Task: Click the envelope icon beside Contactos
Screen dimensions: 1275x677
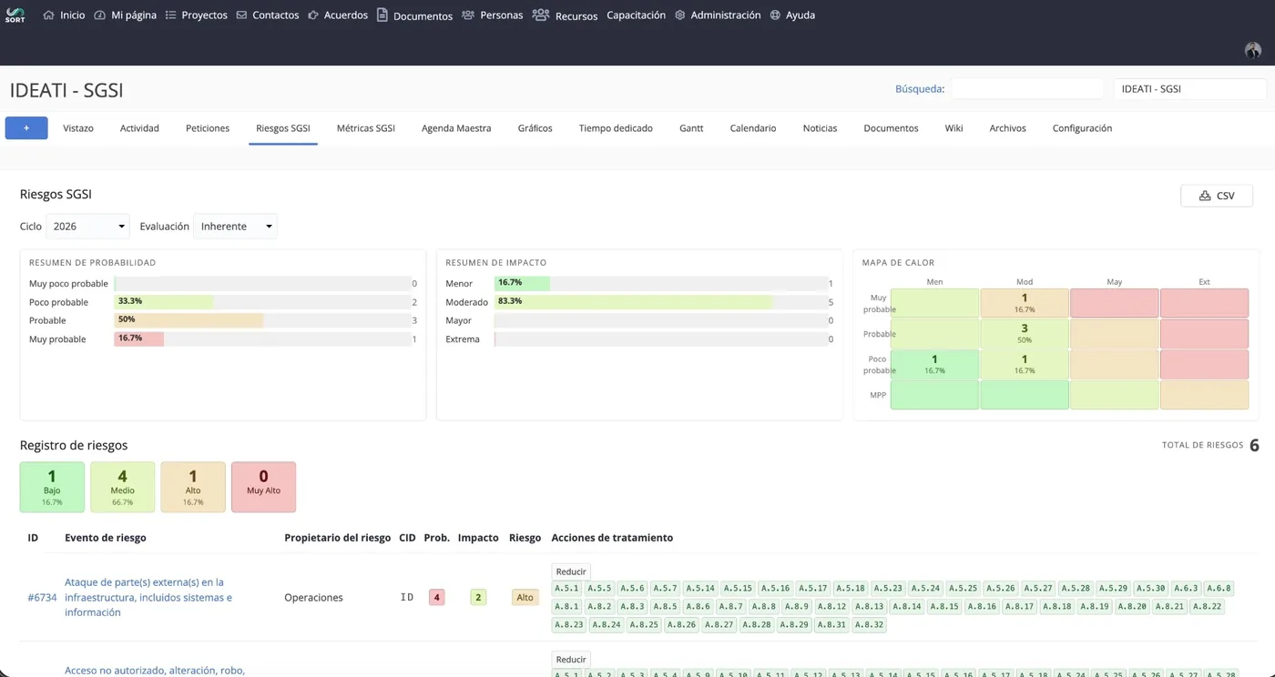Action: (x=241, y=15)
